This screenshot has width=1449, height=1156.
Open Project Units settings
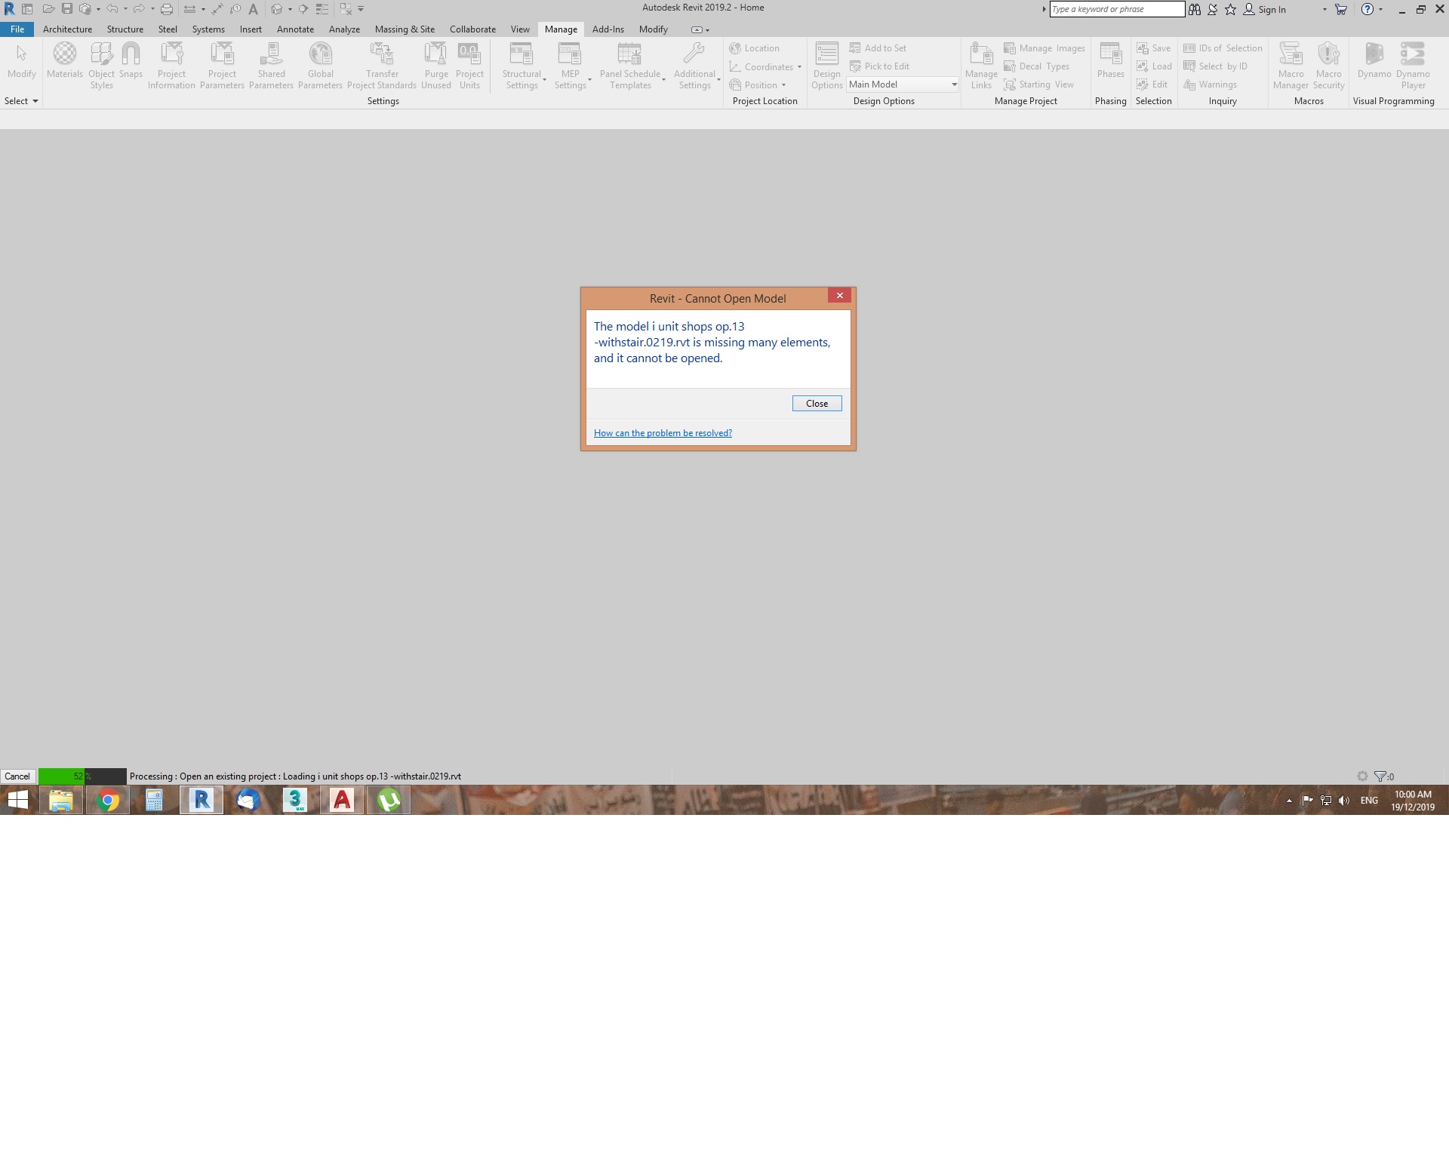(469, 65)
